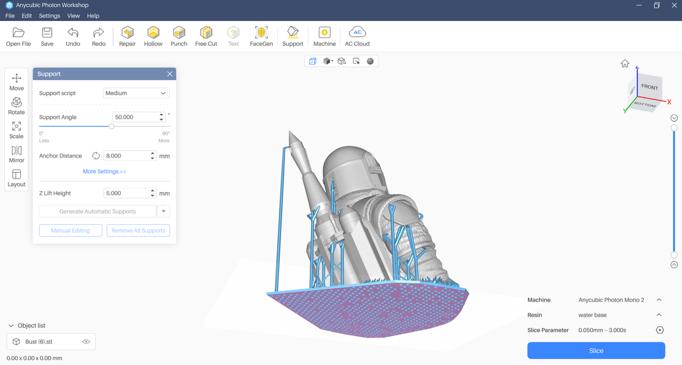Toggle the Anchor Distance refresh icon

[96, 156]
